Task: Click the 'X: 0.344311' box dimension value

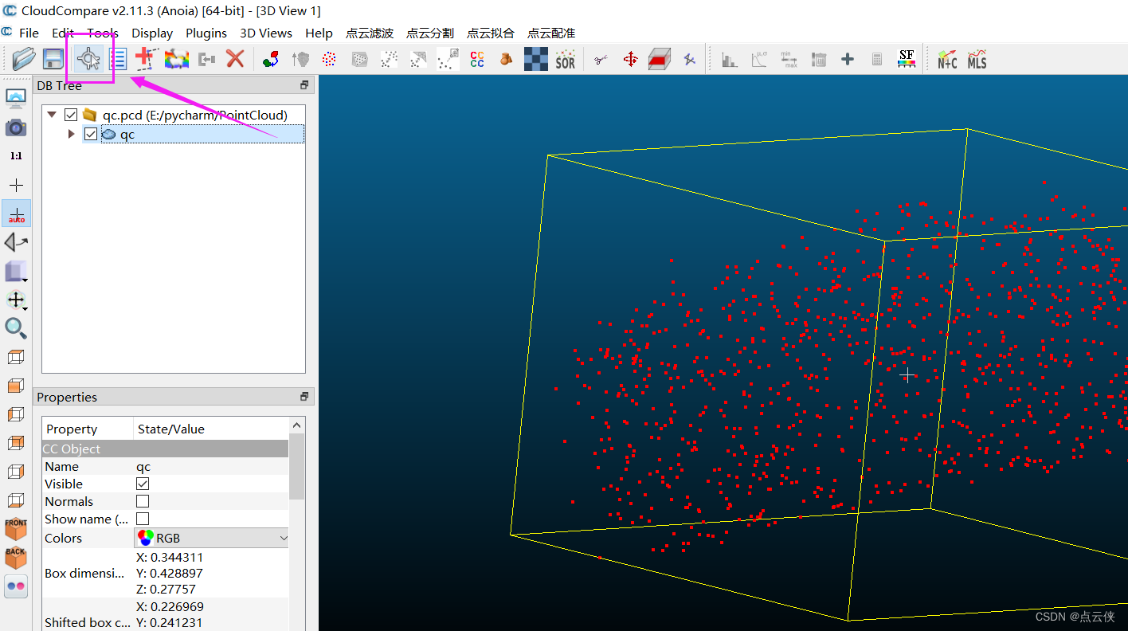Action: pyautogui.click(x=170, y=557)
